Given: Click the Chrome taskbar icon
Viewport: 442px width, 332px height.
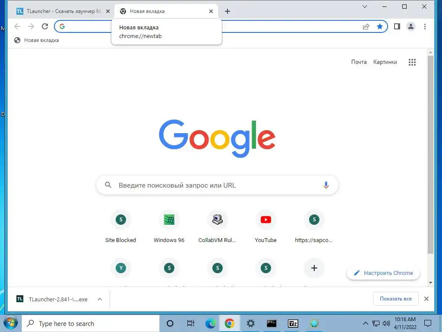Looking at the screenshot, I should point(230,323).
